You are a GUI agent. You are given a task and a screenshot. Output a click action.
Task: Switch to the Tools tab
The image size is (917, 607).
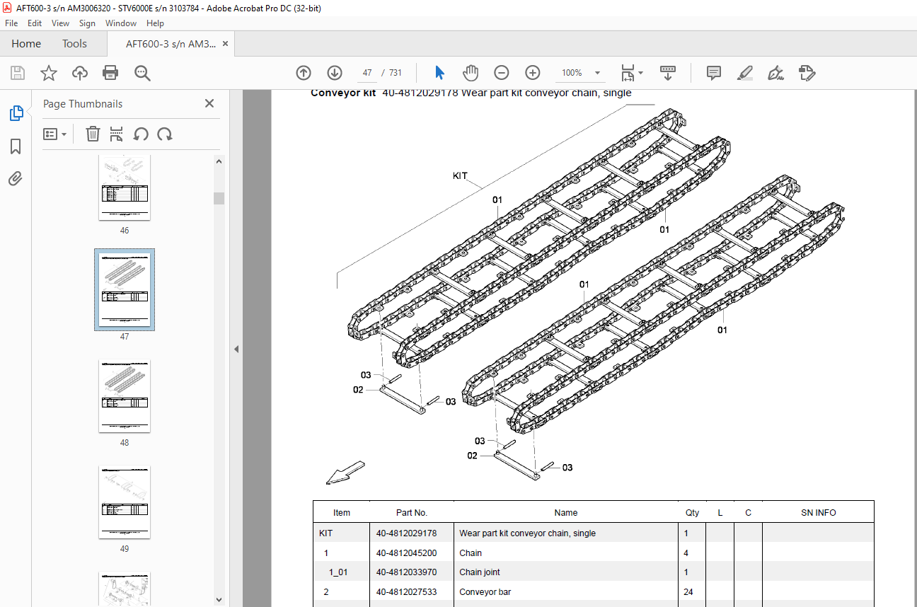pyautogui.click(x=74, y=44)
